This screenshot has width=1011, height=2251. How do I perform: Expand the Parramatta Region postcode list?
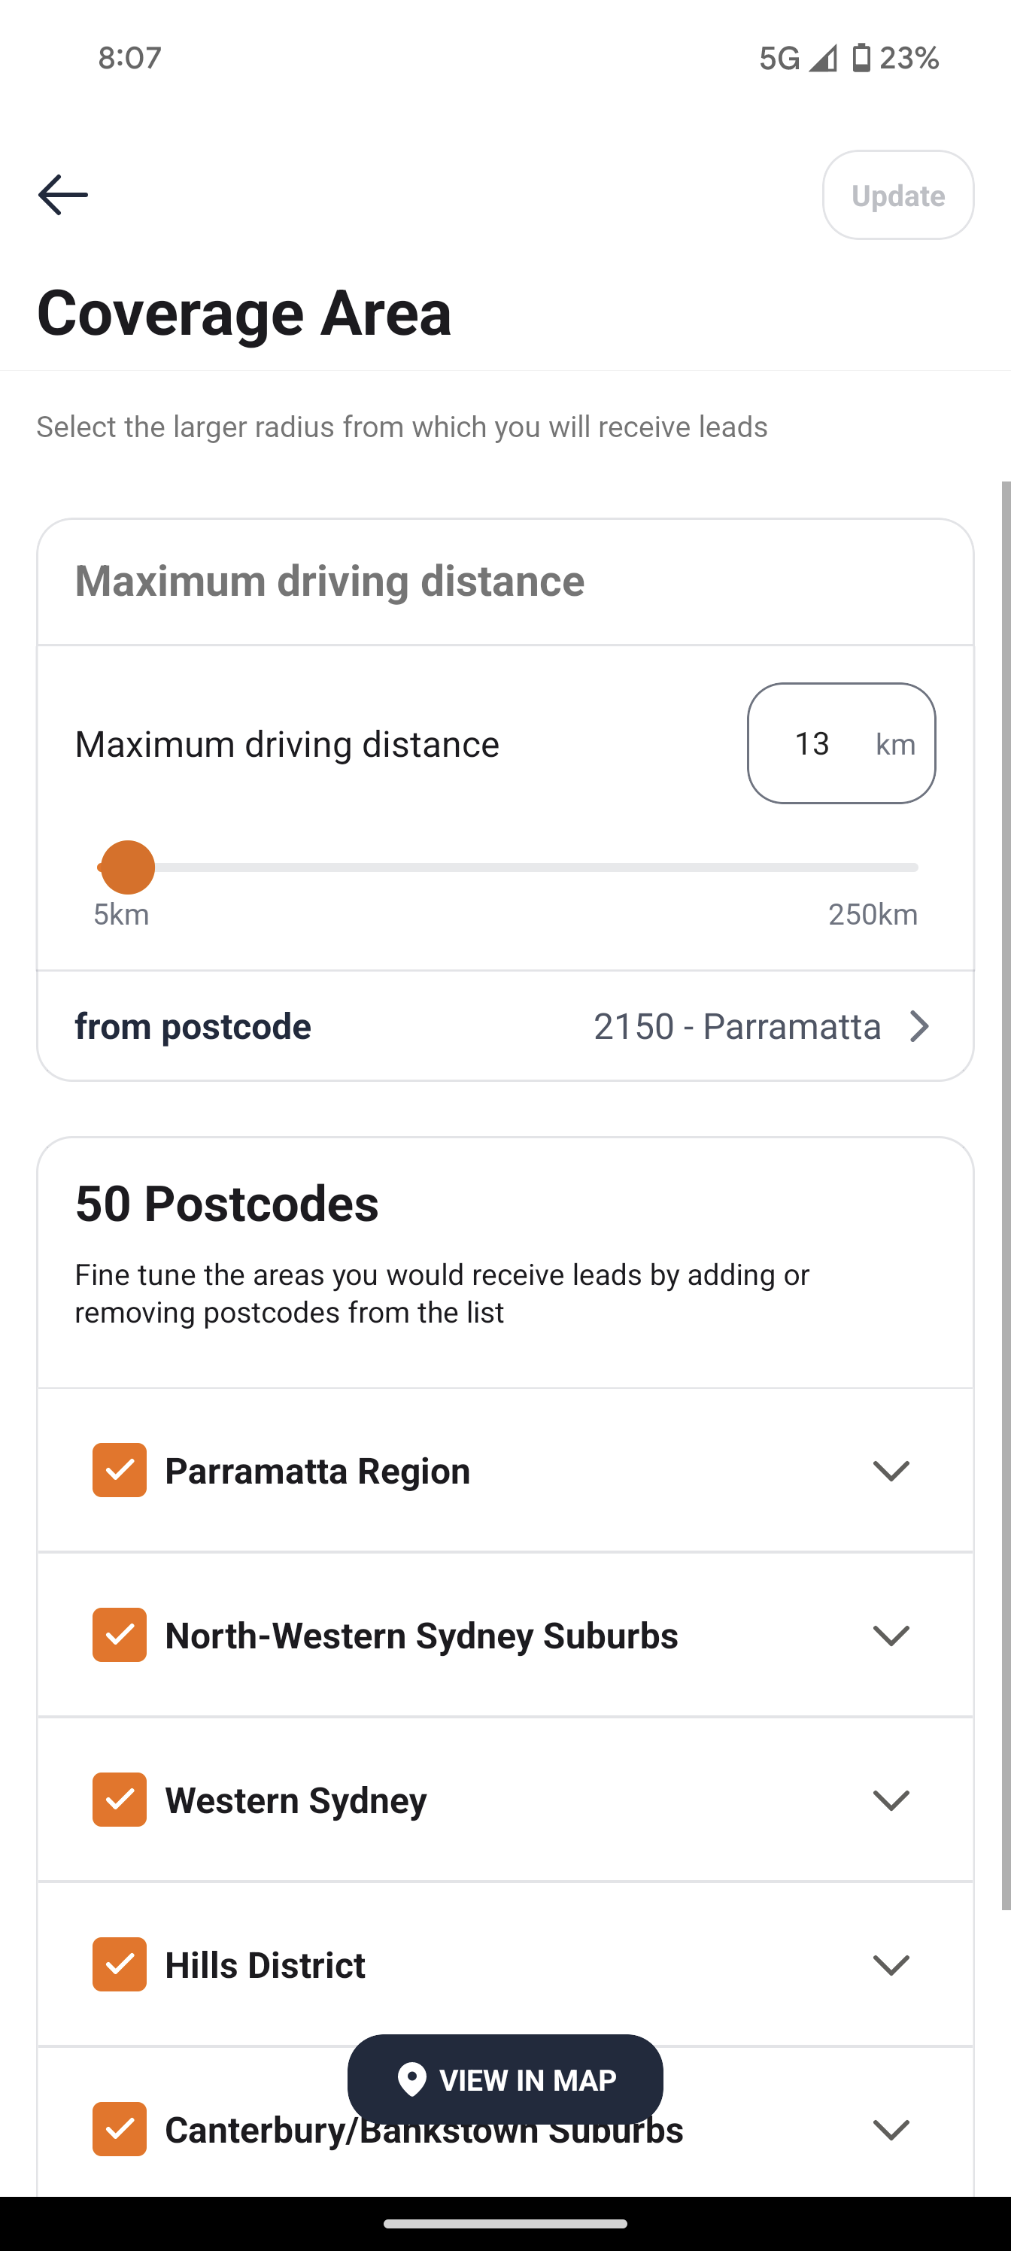click(x=891, y=1471)
